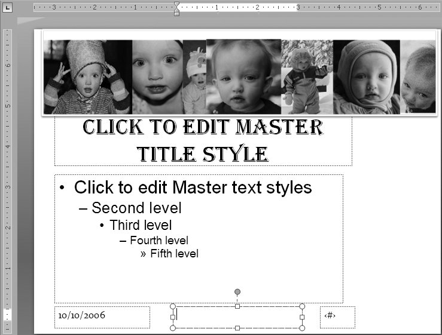Click inside the Master title style text
The image size is (442, 335).
(203, 140)
